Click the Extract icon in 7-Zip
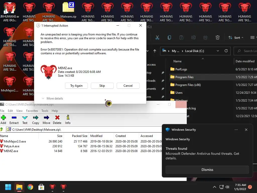 [14, 120]
